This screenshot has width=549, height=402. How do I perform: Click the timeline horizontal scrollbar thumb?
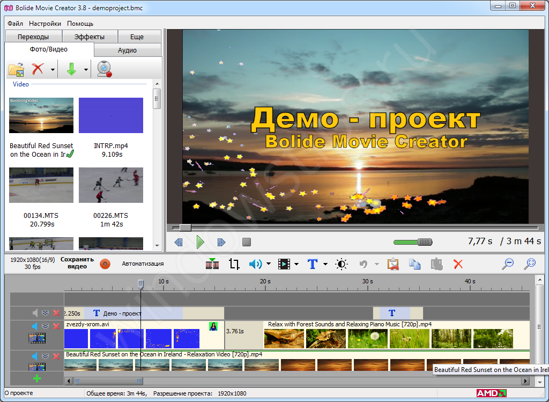pos(108,381)
